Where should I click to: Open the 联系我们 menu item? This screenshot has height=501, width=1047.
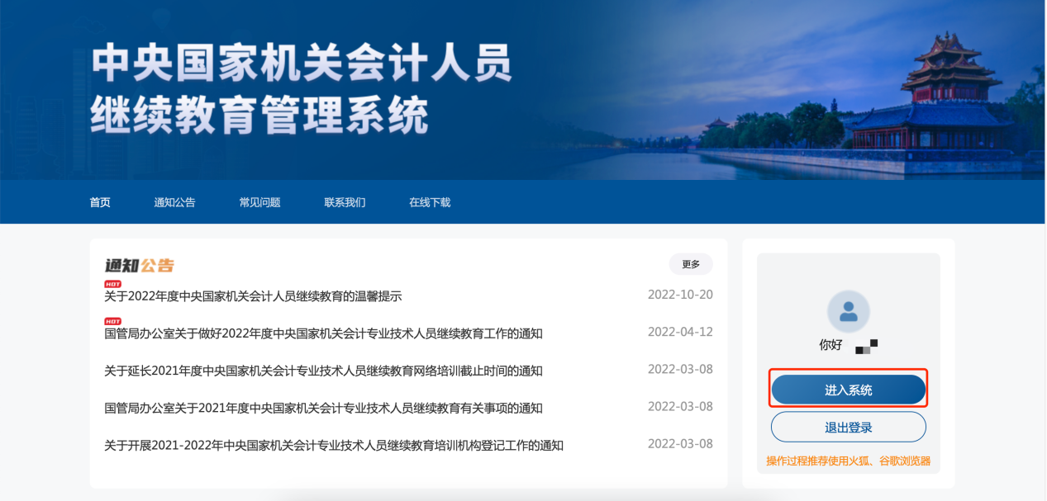pyautogui.click(x=345, y=202)
